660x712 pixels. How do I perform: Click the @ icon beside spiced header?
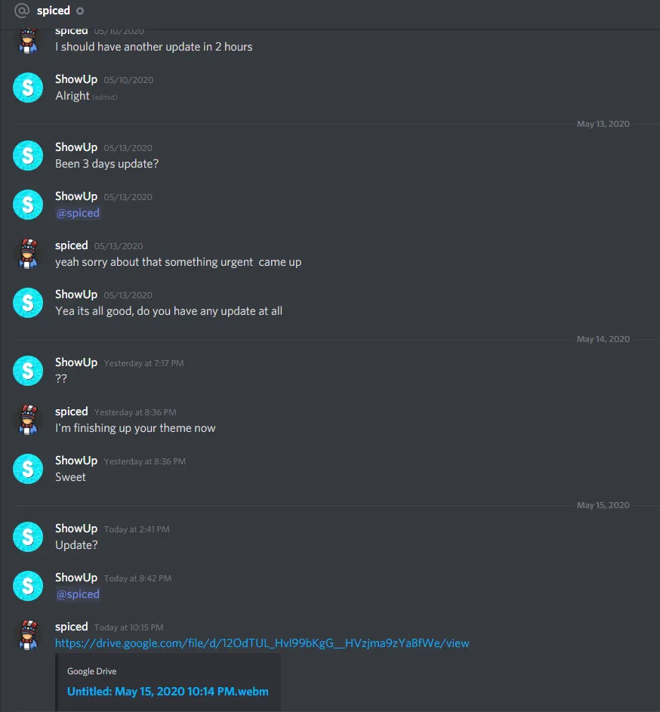click(22, 11)
